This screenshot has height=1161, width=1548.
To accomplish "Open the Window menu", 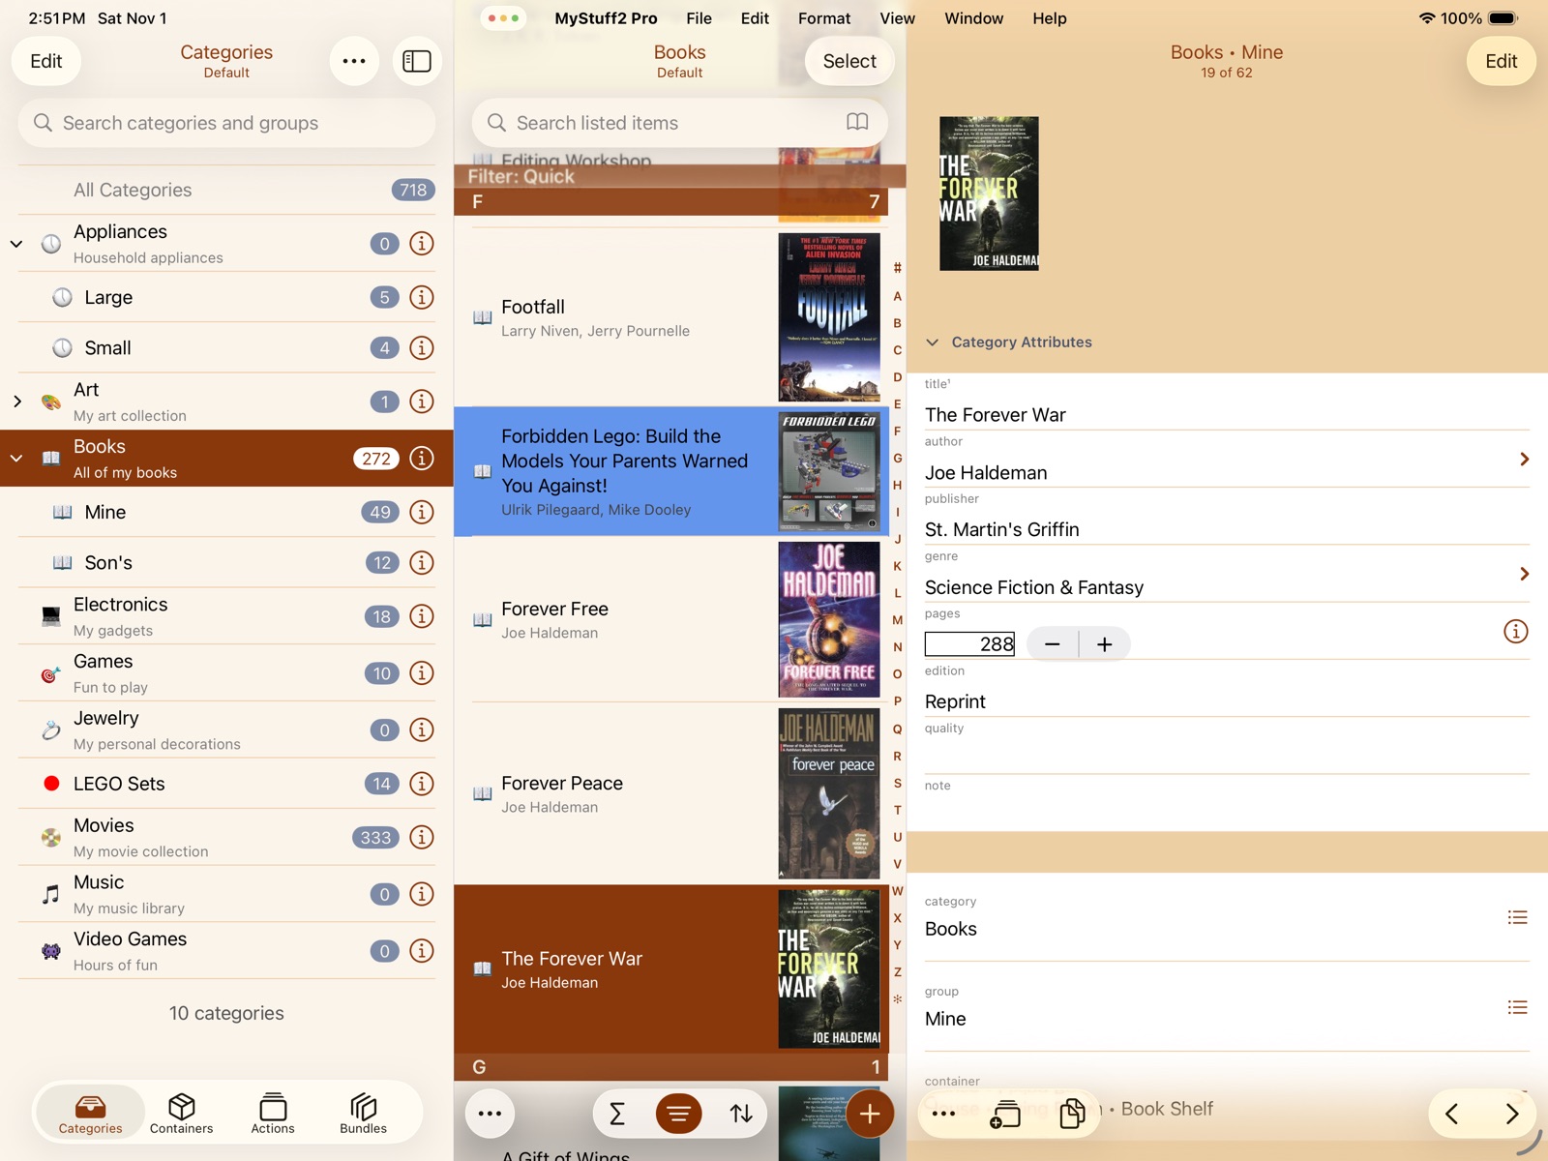I will click(x=973, y=18).
